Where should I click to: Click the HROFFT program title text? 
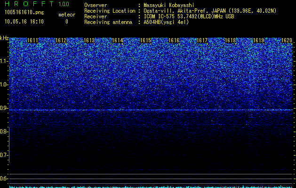coord(29,4)
